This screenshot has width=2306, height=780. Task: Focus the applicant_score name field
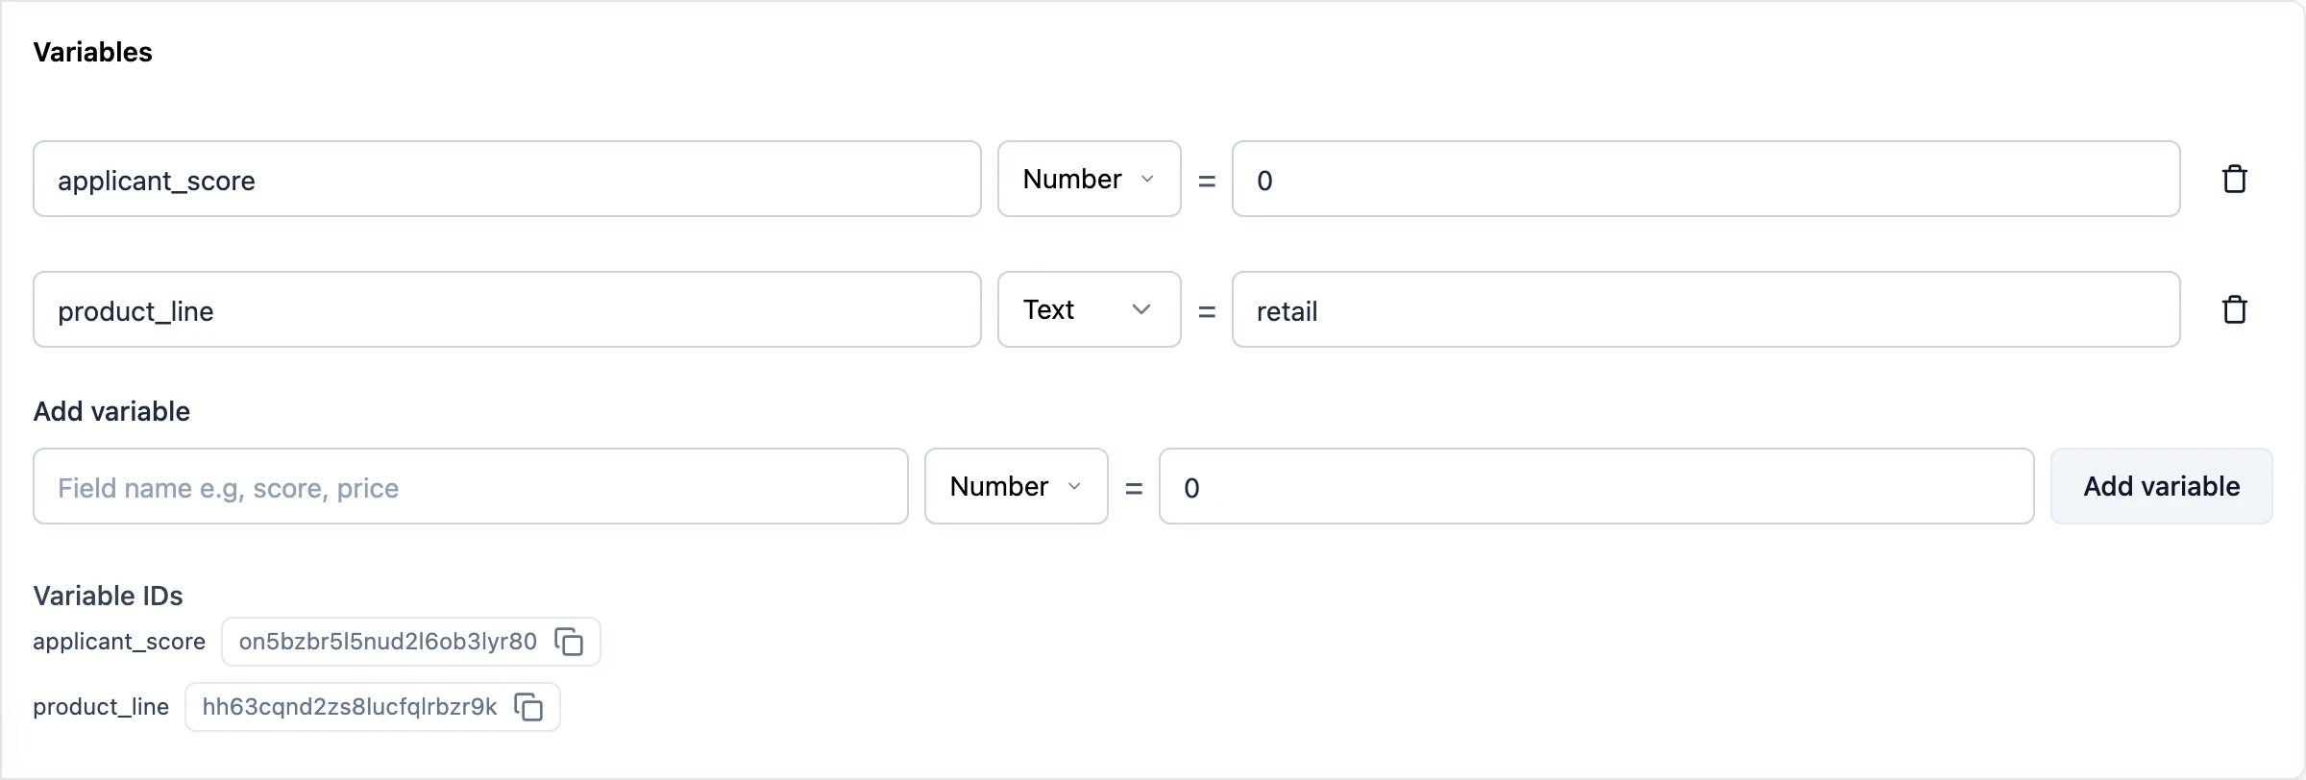pyautogui.click(x=507, y=180)
